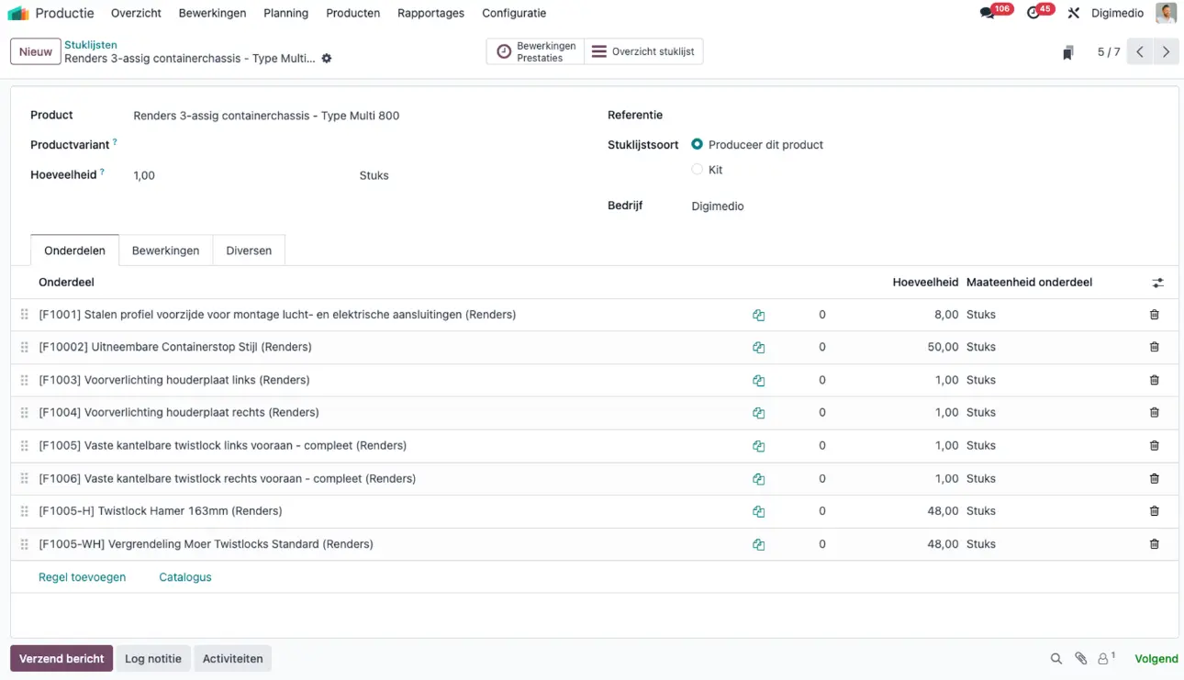Screen dimensions: 1184x680
Task: Delete the F1001 Stalen profiel line
Action: point(1155,315)
